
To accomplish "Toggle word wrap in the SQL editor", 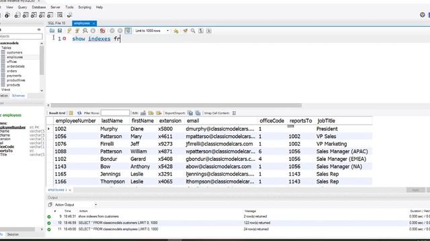I will pyautogui.click(x=209, y=31).
